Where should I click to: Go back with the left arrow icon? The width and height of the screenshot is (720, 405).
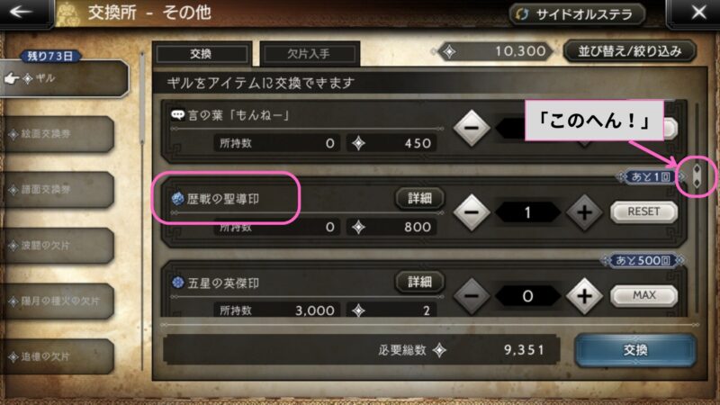tap(22, 12)
